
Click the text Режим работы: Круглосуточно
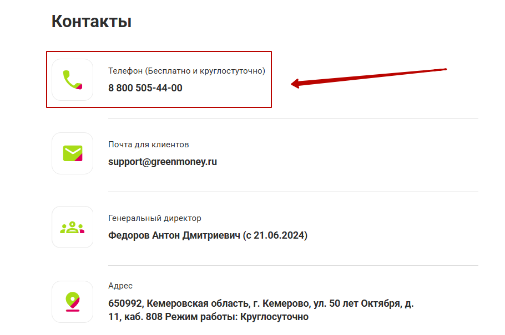point(237,317)
